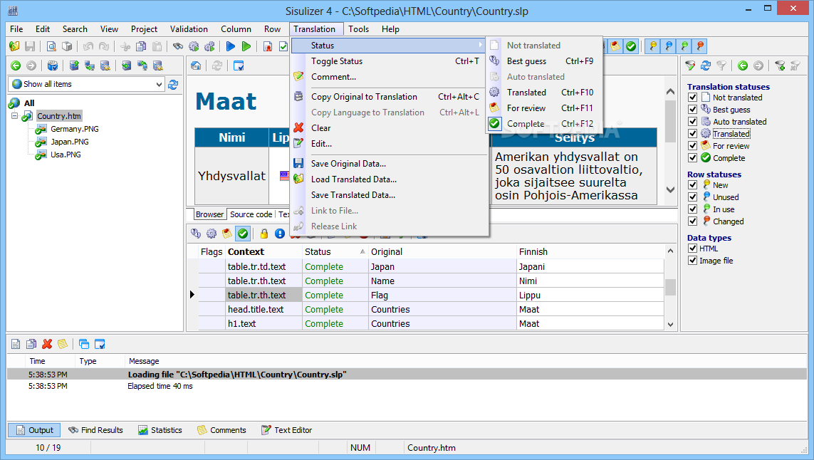Click the binoculars Find icon in toolbar

[178, 46]
